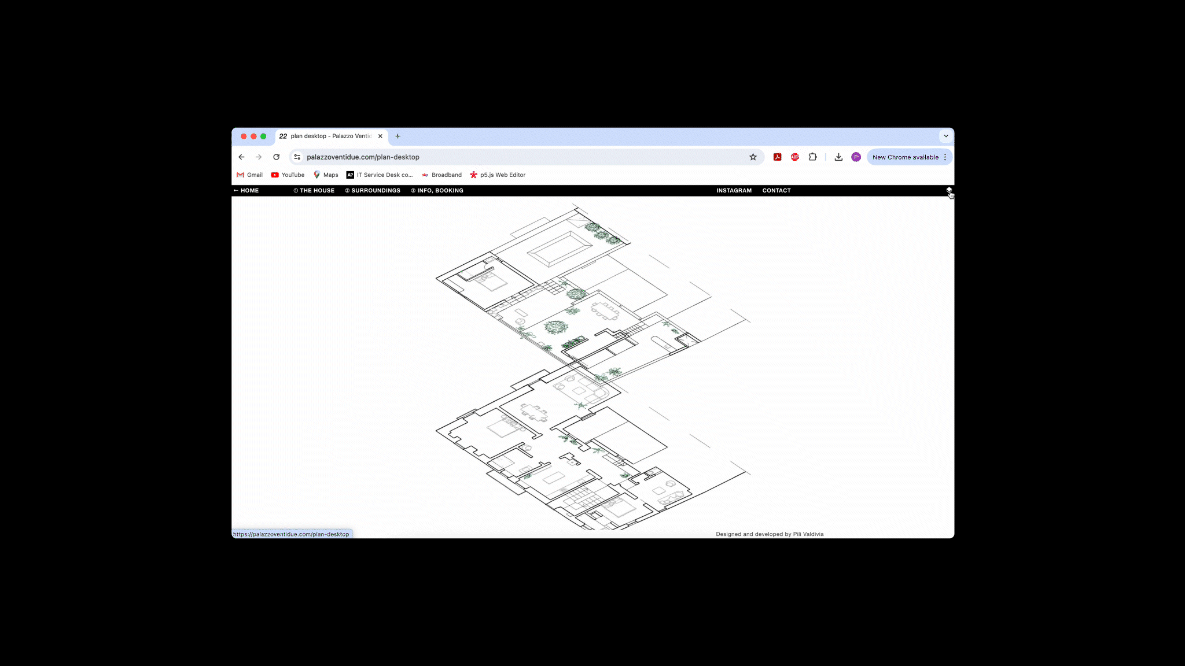Toggle the layers view icon on the site
Viewport: 1185px width, 666px height.
click(949, 190)
